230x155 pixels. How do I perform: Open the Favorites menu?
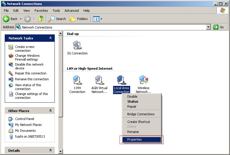[x=41, y=11]
